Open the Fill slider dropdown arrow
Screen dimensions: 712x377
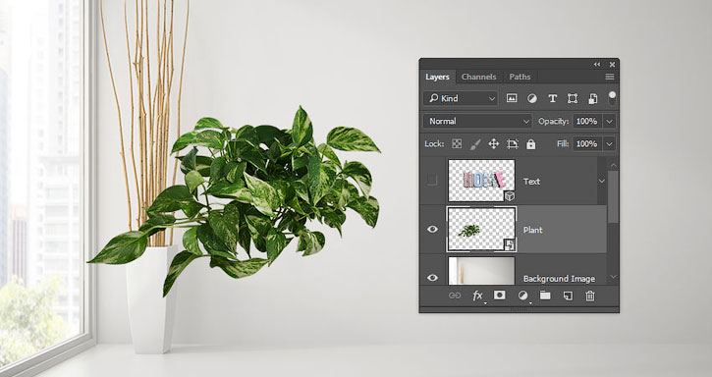pos(610,144)
